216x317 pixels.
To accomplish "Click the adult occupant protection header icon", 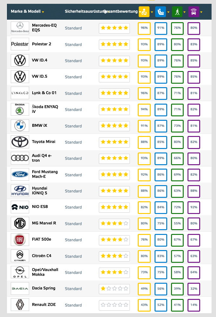I will click(x=144, y=12).
